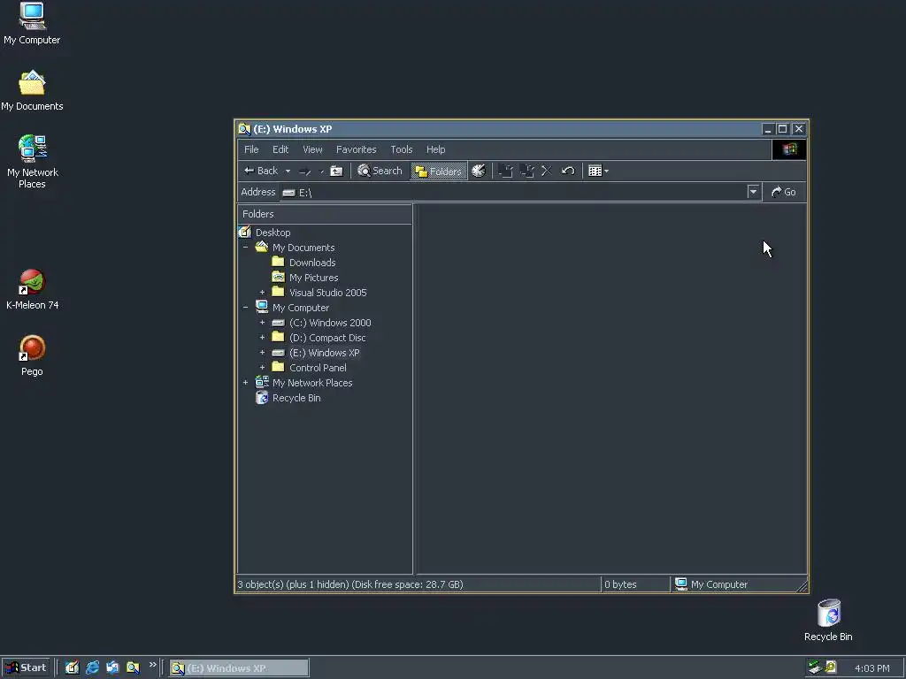Open the Favorites menu
Image resolution: width=906 pixels, height=679 pixels.
(x=356, y=149)
